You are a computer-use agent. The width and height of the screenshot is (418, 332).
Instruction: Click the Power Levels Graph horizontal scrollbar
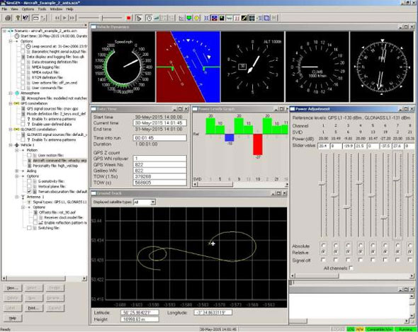(x=241, y=184)
